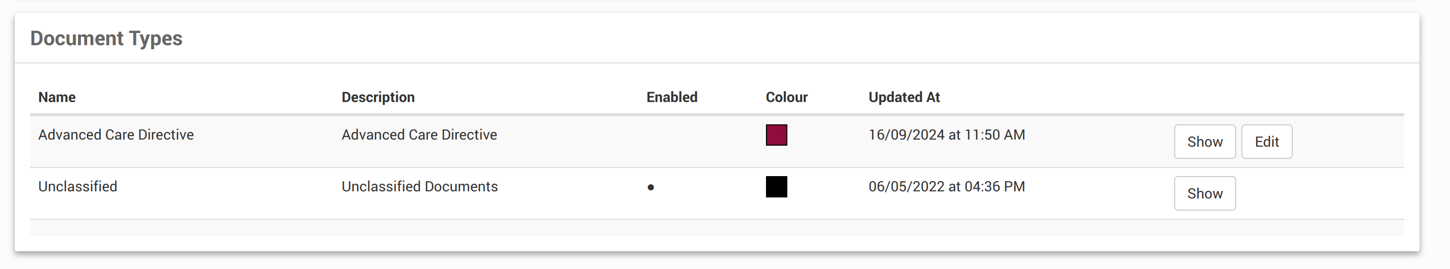Select the Unclassified name cell
This screenshot has height=269, width=1450.
pos(78,186)
